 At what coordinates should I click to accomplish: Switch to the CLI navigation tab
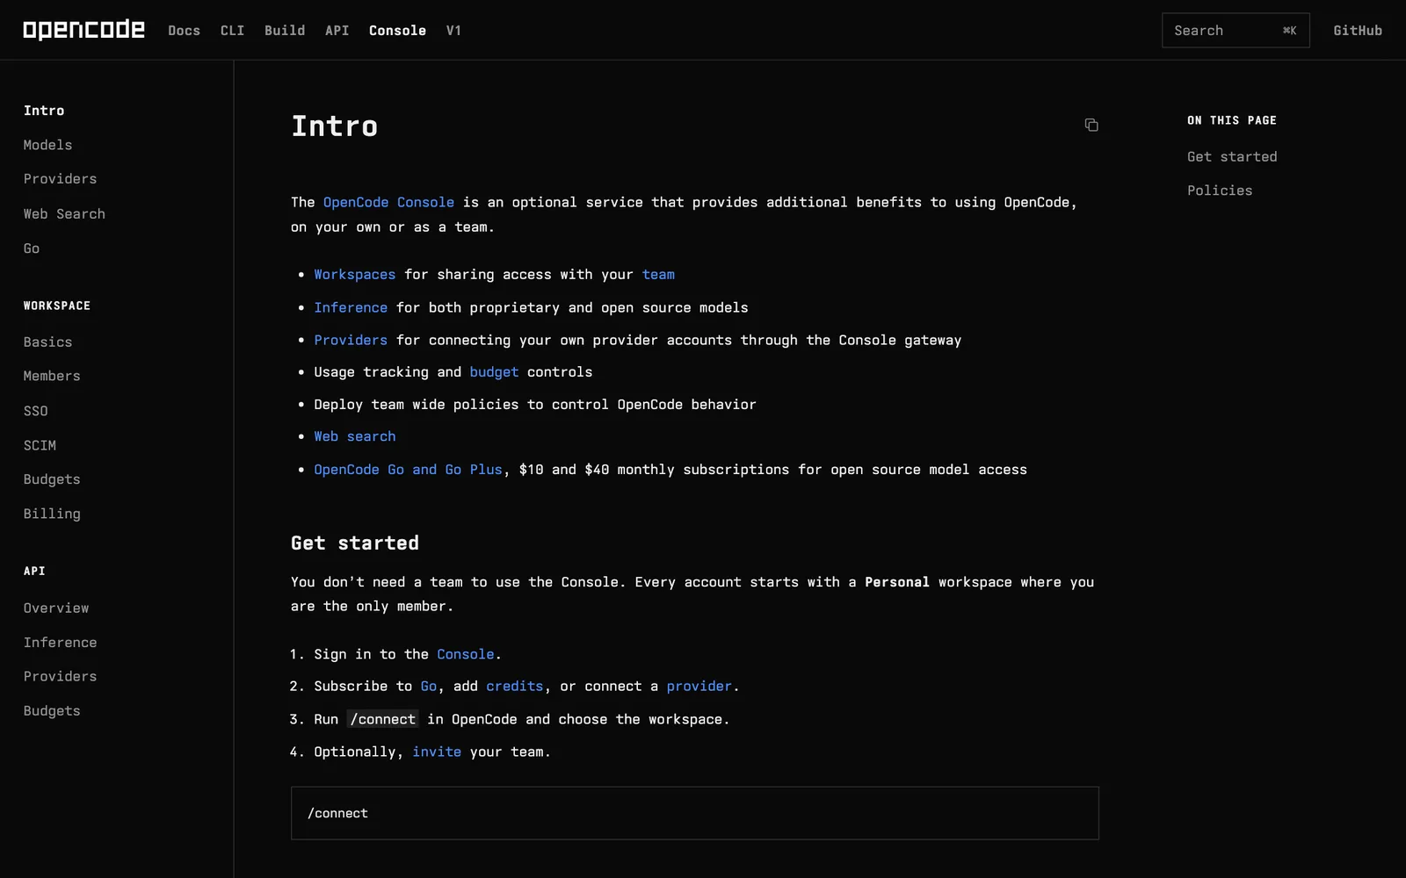[x=232, y=30]
